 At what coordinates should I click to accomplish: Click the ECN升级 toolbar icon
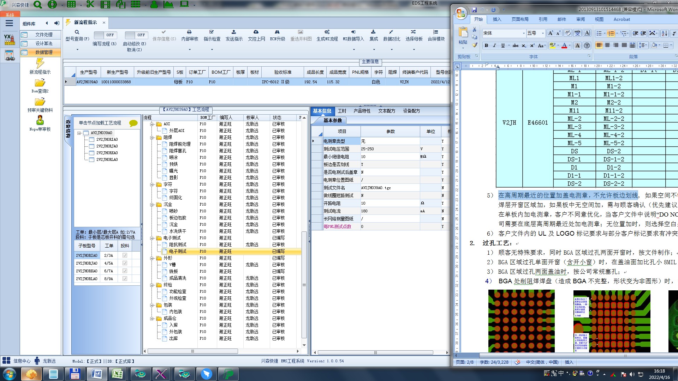277,32
